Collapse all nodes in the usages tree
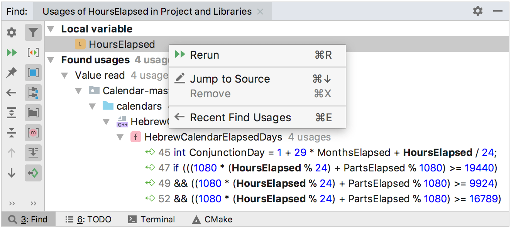Image resolution: width=511 pixels, height=227 pixels. 11,133
